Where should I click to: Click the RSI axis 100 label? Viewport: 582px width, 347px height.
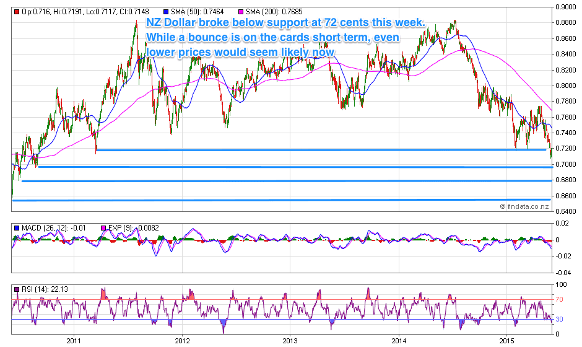tap(562, 285)
